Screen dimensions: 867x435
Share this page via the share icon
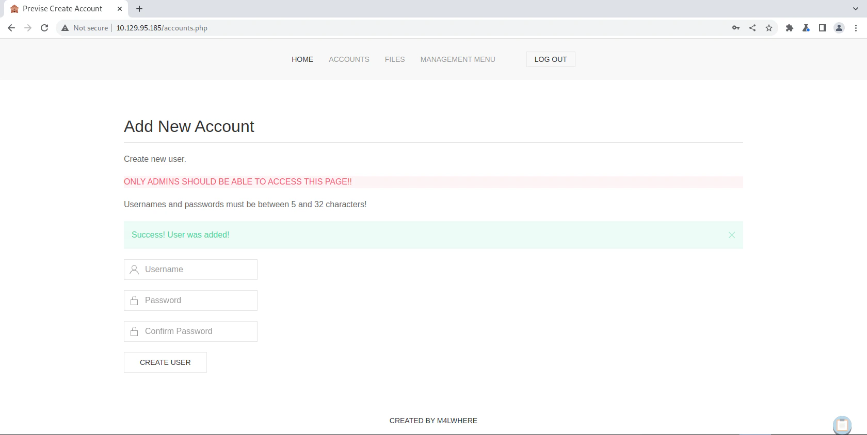tap(752, 28)
